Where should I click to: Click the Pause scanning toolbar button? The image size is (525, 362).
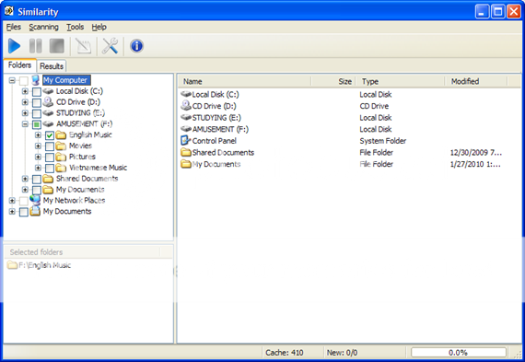click(x=36, y=46)
